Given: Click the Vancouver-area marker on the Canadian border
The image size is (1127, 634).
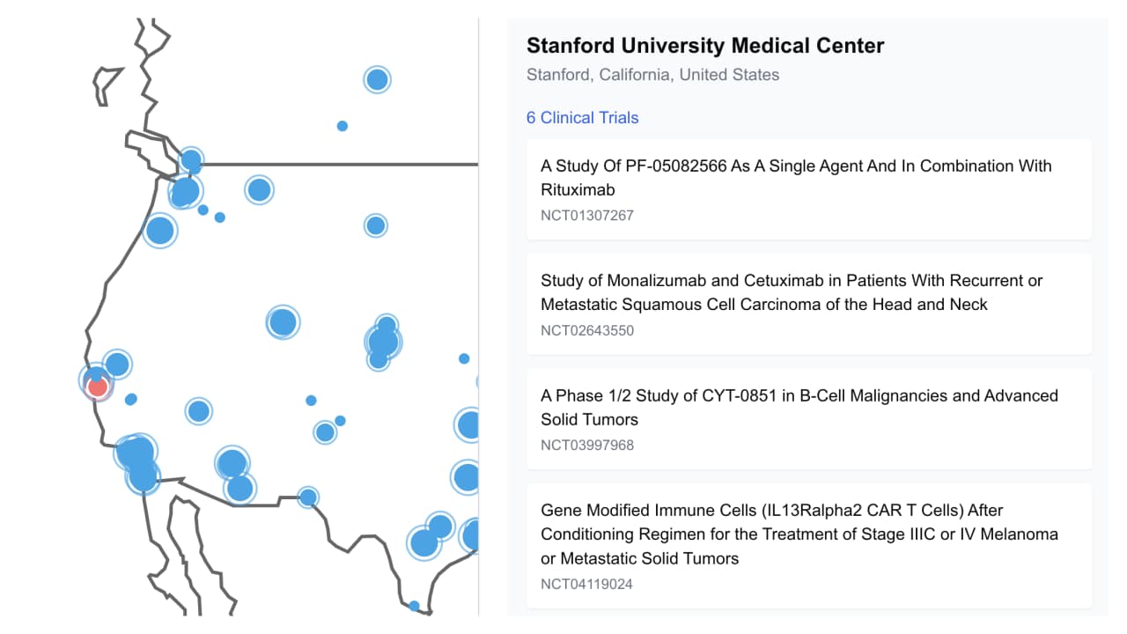Looking at the screenshot, I should coord(191,160).
